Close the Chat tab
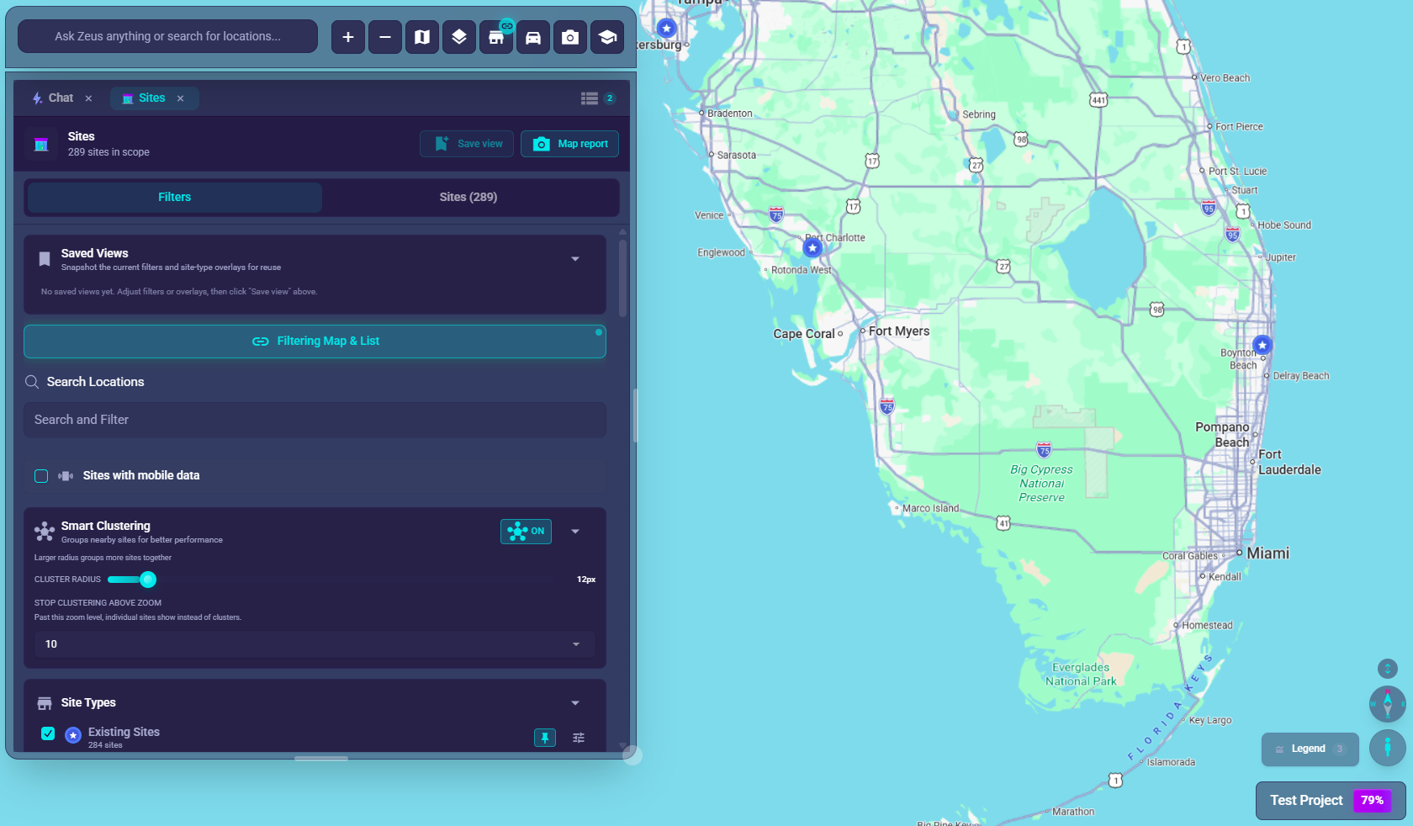 click(x=88, y=98)
